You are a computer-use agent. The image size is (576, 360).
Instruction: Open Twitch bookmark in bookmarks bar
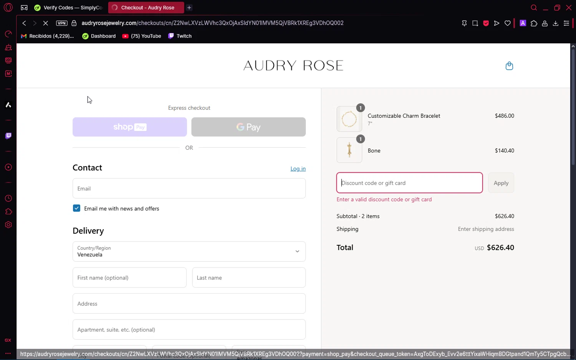180,36
